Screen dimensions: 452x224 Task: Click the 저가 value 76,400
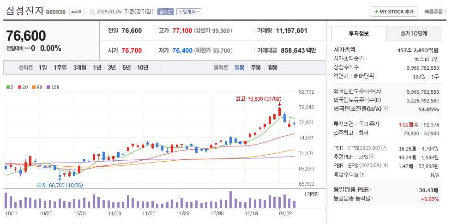[x=182, y=50]
